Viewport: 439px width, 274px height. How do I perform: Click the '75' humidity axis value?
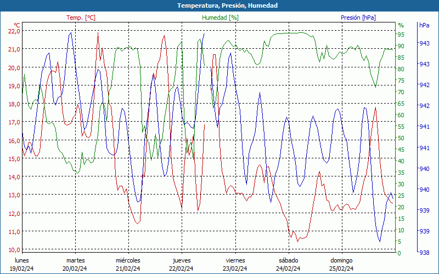click(401, 81)
